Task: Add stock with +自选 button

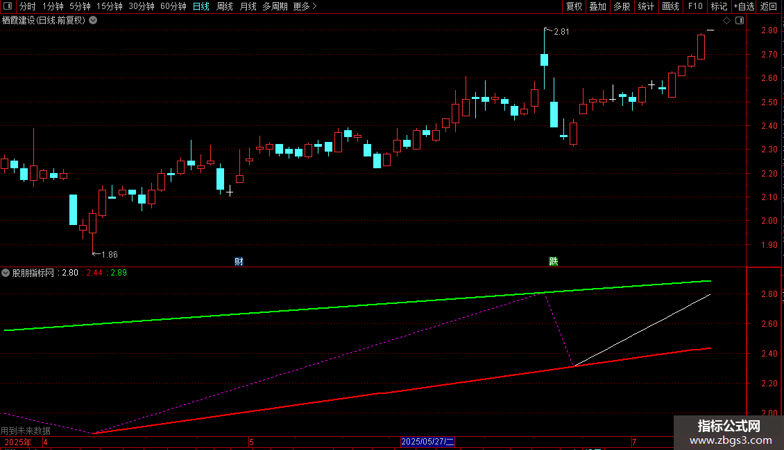Action: click(x=744, y=6)
